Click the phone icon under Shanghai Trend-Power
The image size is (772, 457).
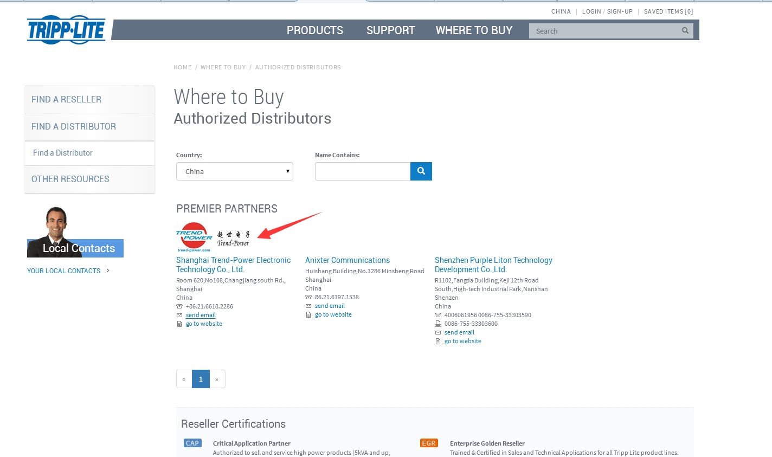click(x=179, y=306)
